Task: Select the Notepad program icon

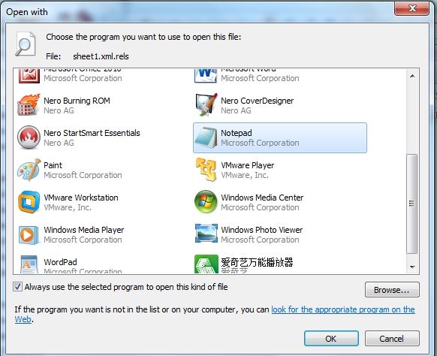Action: coord(206,137)
